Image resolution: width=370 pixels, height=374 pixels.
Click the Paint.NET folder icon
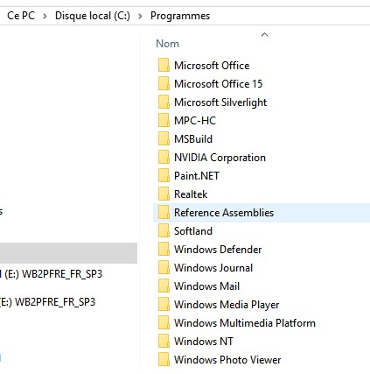click(164, 175)
